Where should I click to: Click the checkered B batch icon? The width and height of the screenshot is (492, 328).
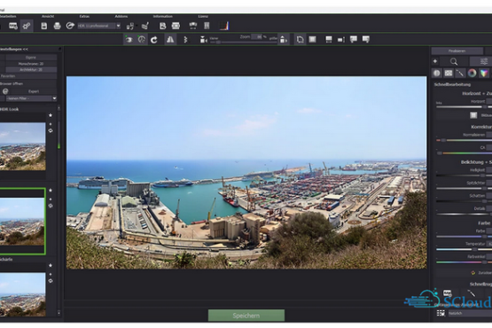coord(162,26)
